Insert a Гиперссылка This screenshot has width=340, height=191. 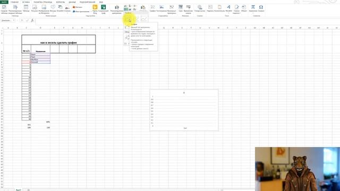tap(200, 8)
